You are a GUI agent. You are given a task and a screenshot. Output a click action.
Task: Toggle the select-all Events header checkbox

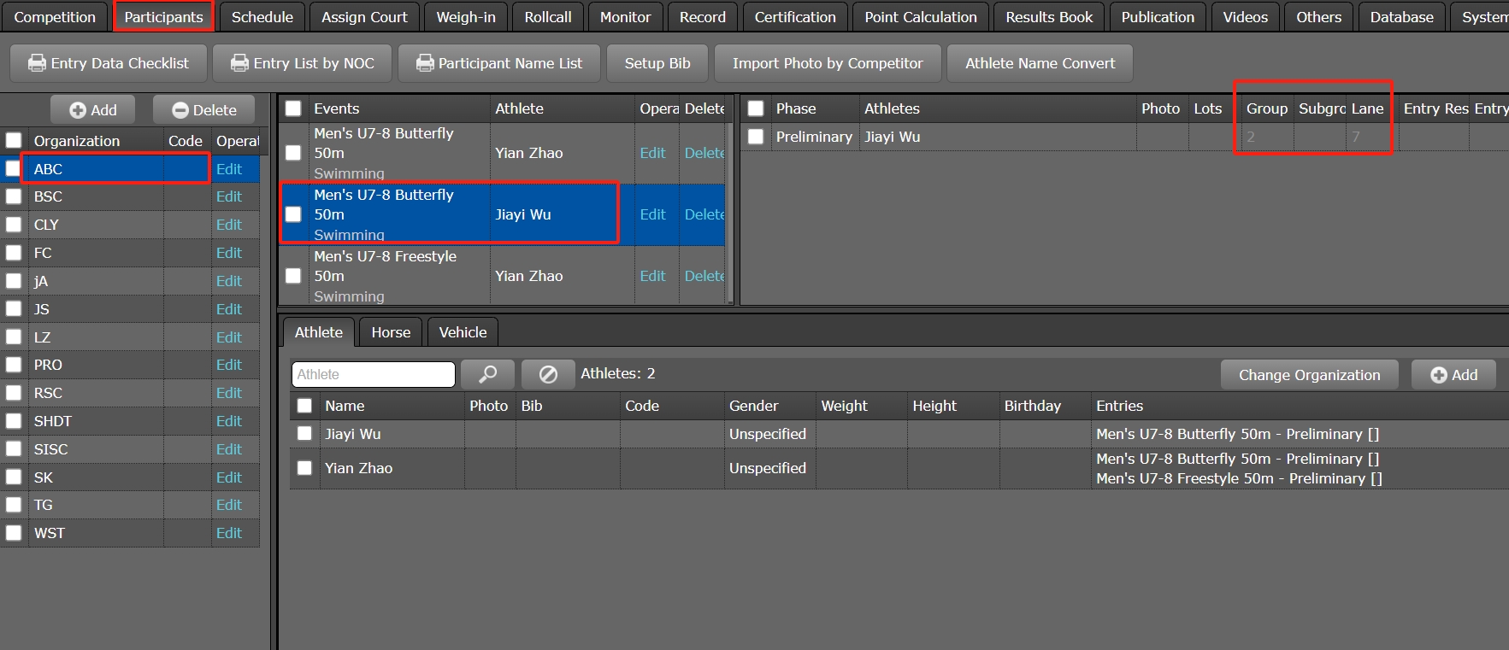click(x=293, y=108)
